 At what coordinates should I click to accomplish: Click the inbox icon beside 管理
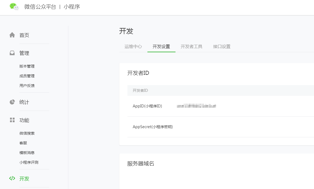coord(12,53)
